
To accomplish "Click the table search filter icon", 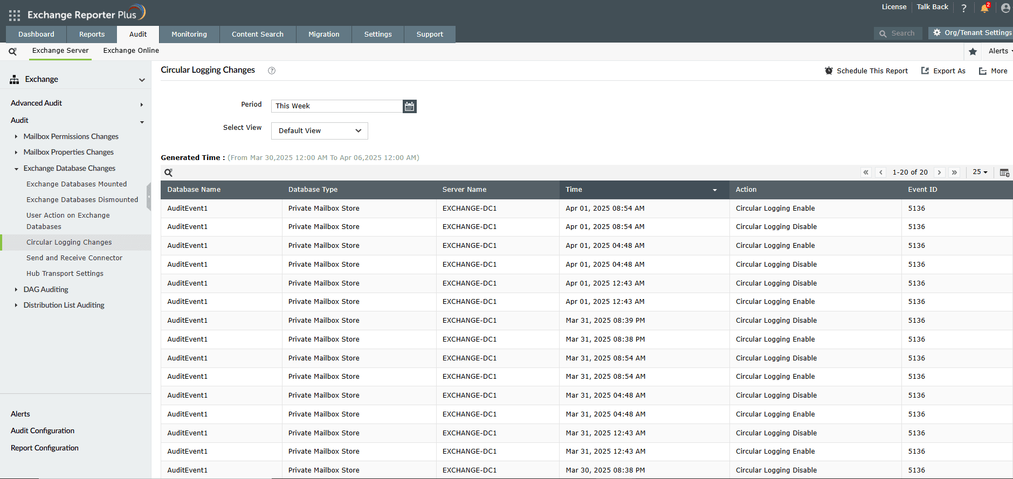I will tap(168, 172).
